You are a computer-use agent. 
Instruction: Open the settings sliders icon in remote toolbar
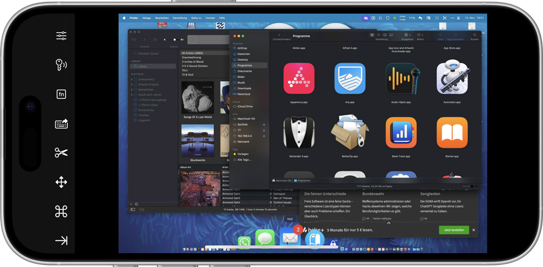(x=61, y=36)
